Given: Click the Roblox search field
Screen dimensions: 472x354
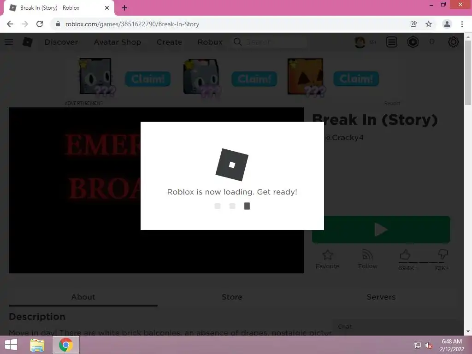Looking at the screenshot, I should point(270,42).
